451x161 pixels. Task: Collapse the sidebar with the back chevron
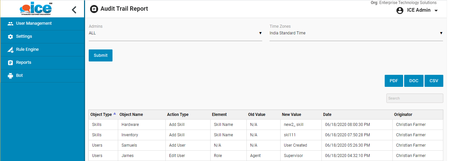74,10
